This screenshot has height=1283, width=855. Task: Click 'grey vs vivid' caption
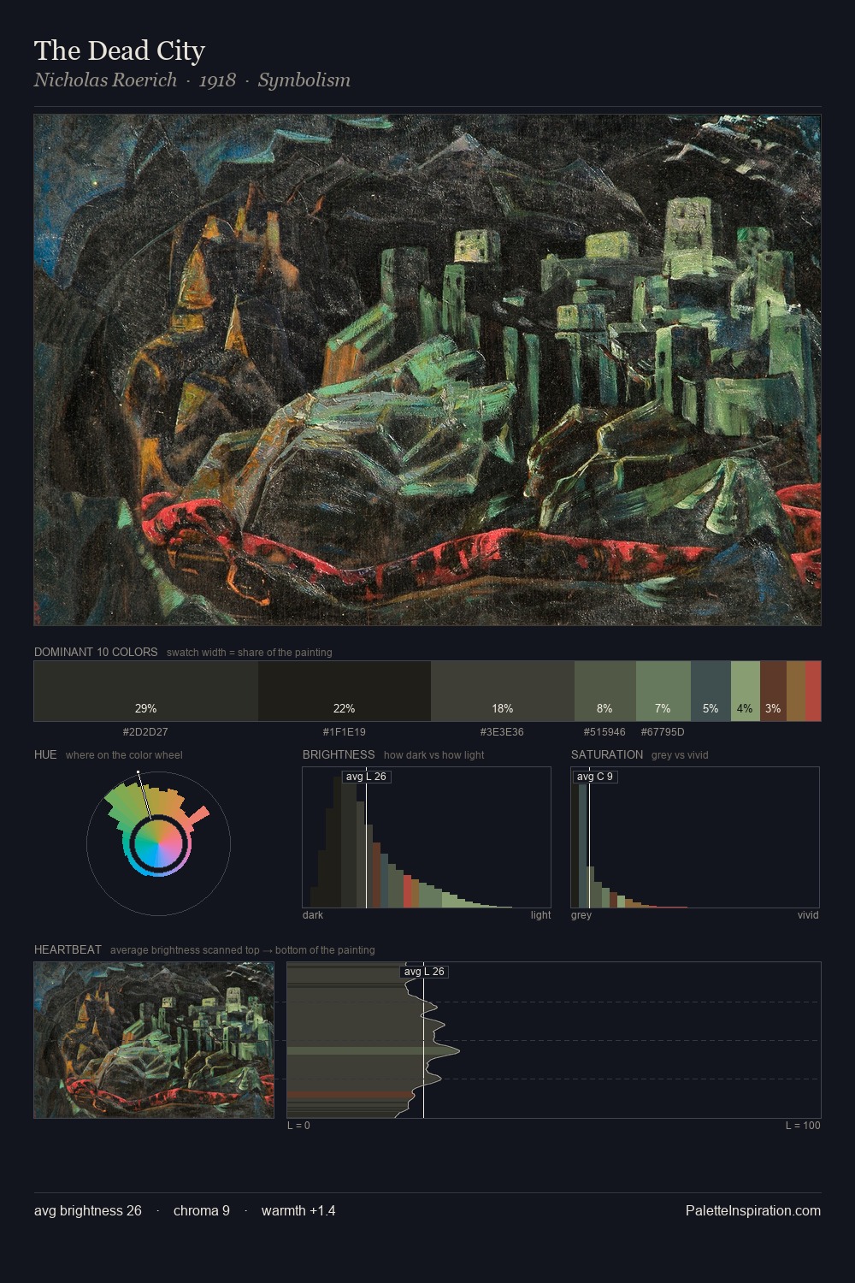[x=680, y=755]
